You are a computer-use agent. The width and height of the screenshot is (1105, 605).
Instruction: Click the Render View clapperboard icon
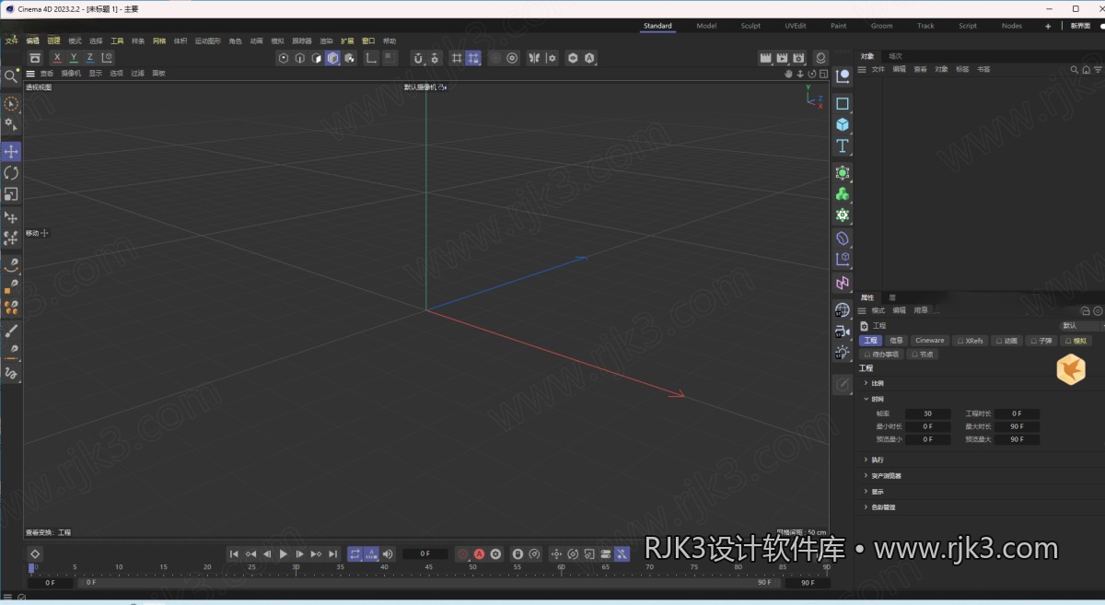[765, 58]
